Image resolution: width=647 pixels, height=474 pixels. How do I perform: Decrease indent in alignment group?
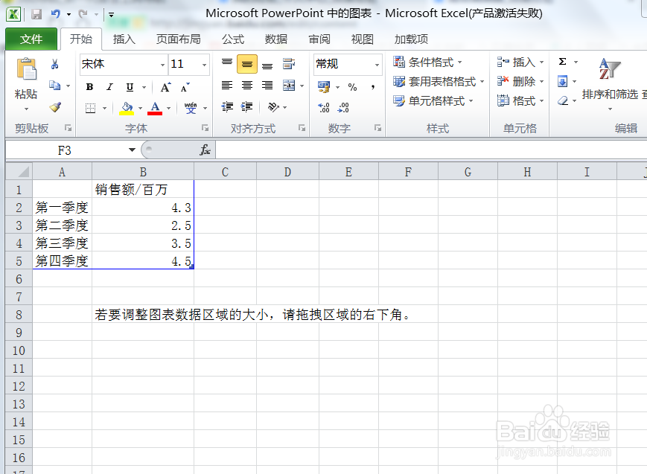[227, 107]
